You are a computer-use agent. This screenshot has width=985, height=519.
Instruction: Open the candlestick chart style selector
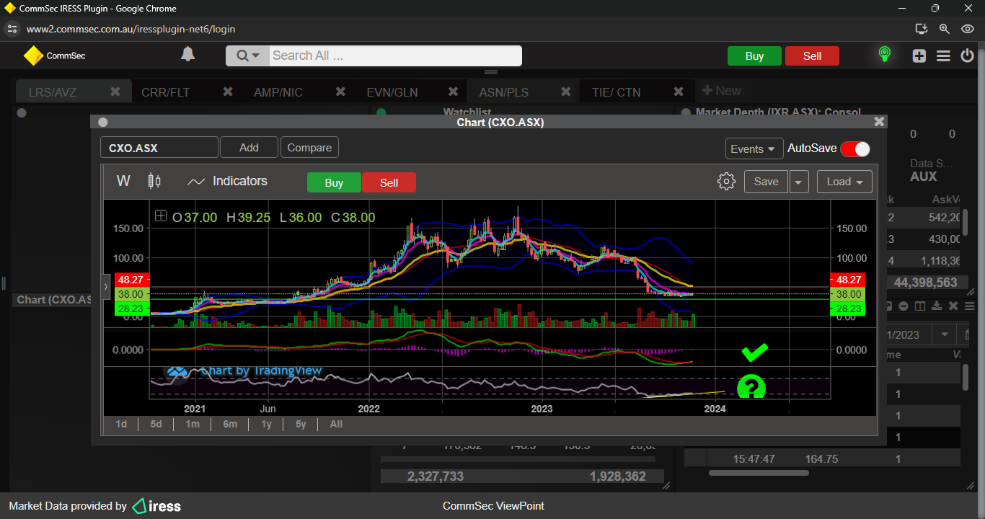click(x=154, y=181)
